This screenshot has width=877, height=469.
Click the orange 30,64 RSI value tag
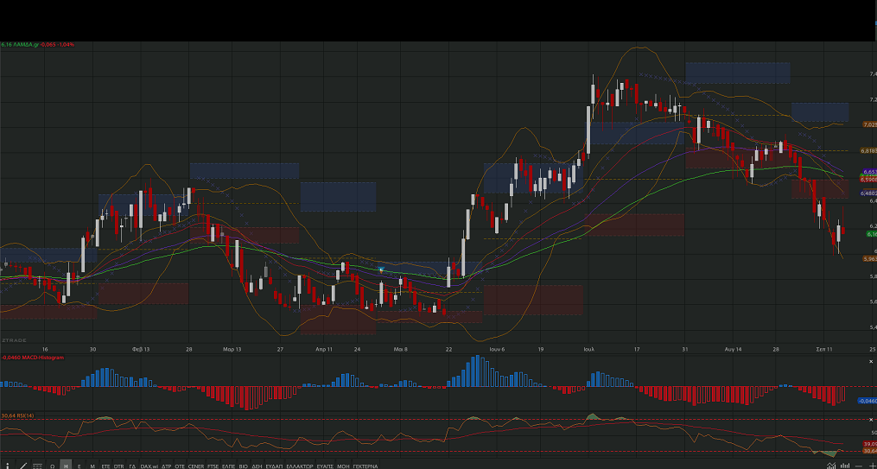click(870, 451)
